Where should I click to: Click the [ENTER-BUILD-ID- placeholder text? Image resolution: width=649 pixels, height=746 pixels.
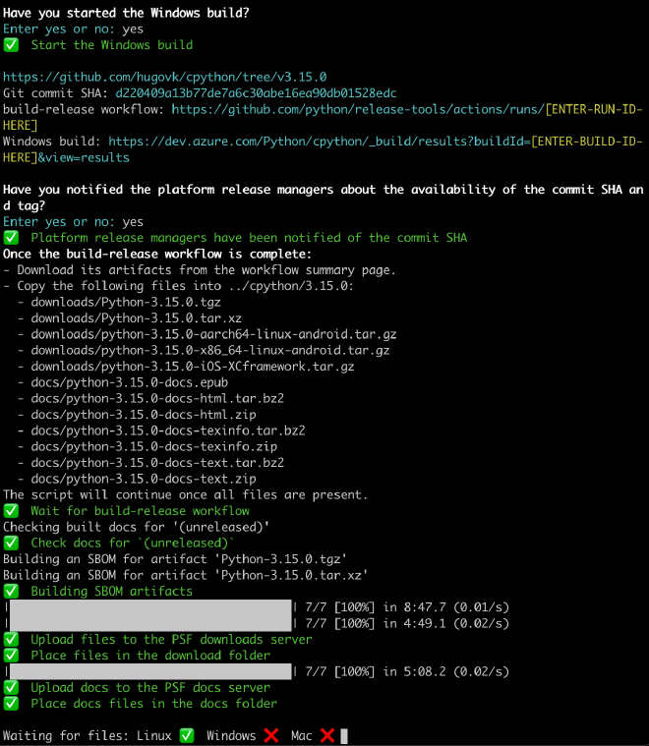[x=587, y=142]
